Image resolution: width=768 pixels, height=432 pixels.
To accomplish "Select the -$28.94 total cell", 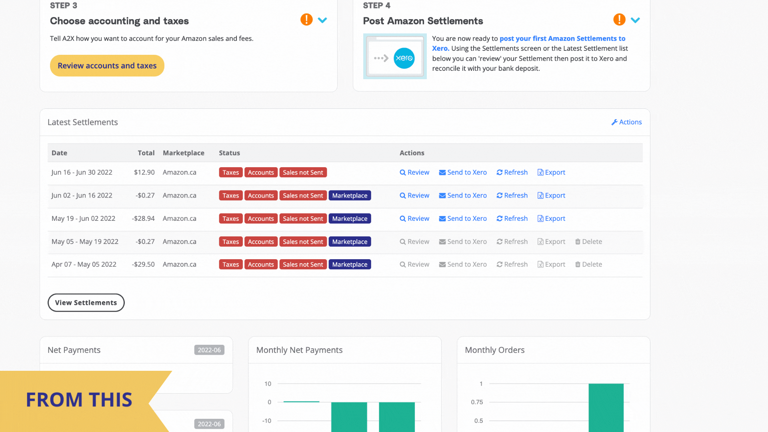I will [143, 219].
